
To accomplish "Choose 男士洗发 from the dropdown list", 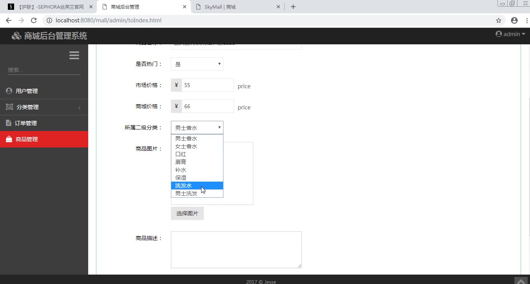I will (197, 193).
